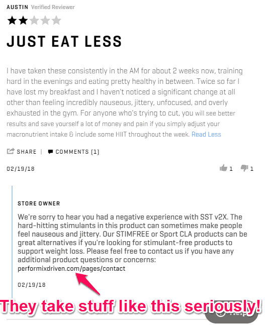Open performixdriven.com/pages/contact link
Viewport: 265px width, 325px height.
(71, 269)
